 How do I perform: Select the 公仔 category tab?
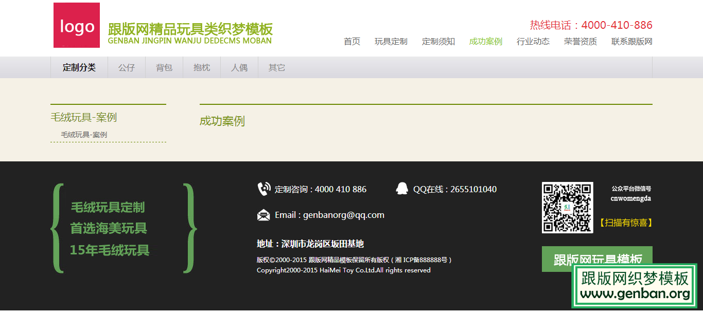127,67
